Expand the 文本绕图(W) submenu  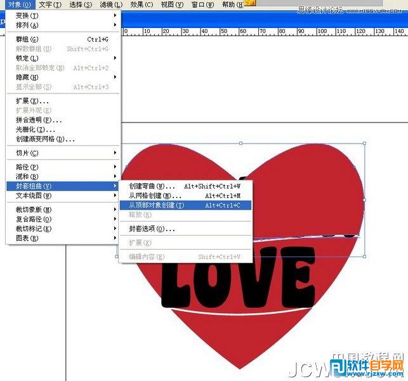[63, 196]
